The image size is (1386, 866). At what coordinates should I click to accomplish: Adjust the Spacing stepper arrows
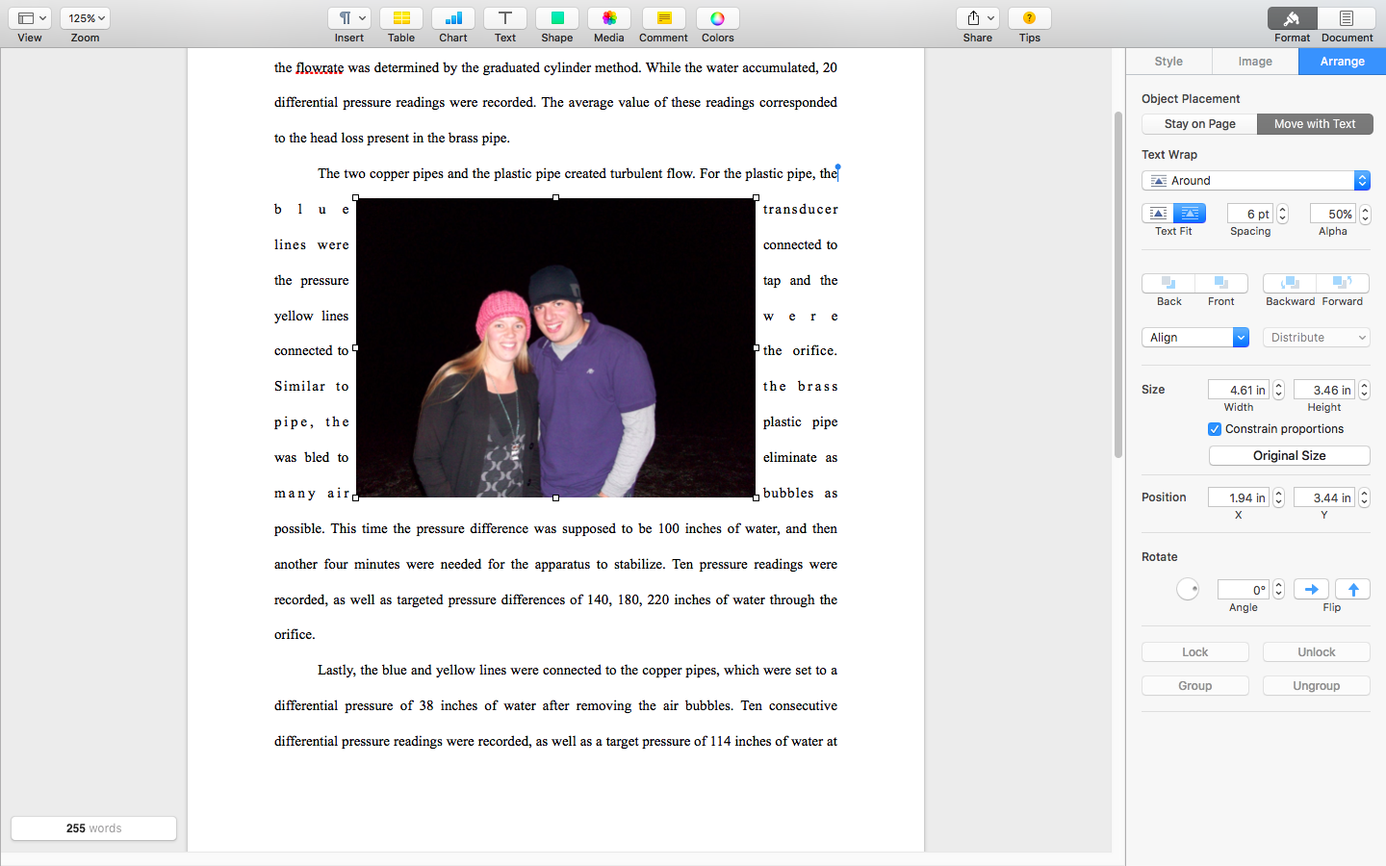point(1282,214)
